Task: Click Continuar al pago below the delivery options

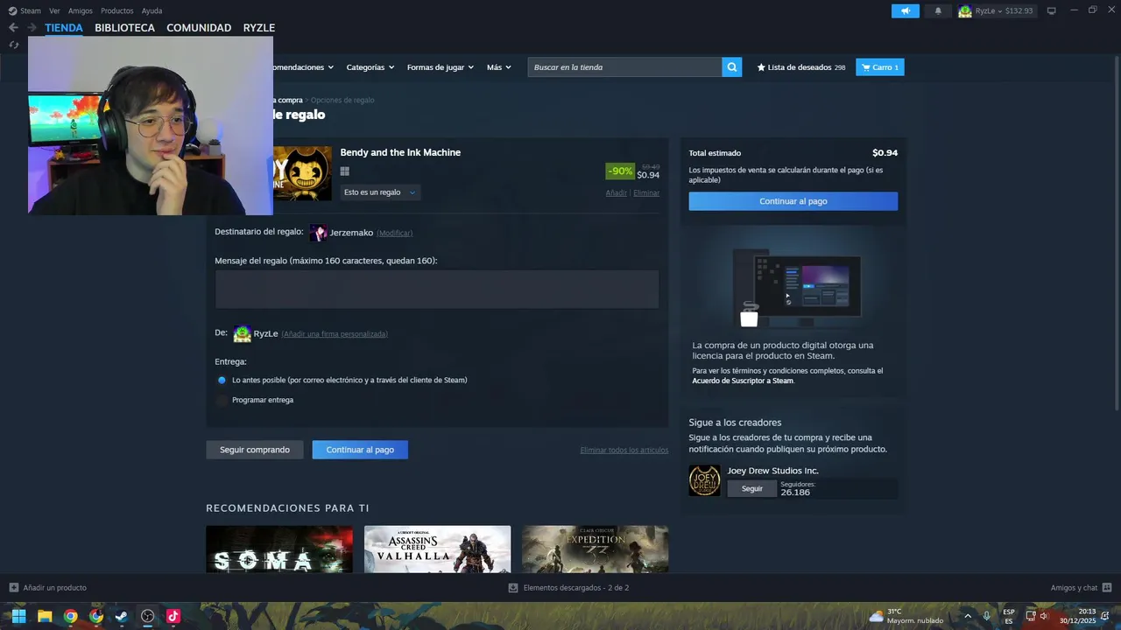Action: click(x=360, y=450)
